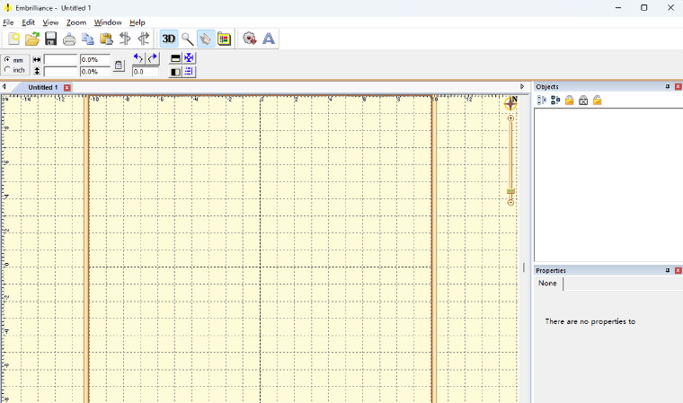The image size is (683, 403).
Task: Select the mm unit radio button
Action: click(7, 60)
